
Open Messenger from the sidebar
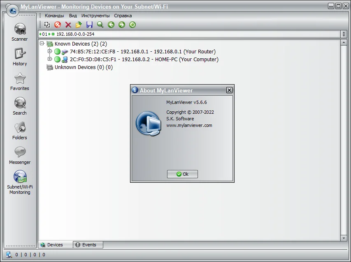point(20,156)
